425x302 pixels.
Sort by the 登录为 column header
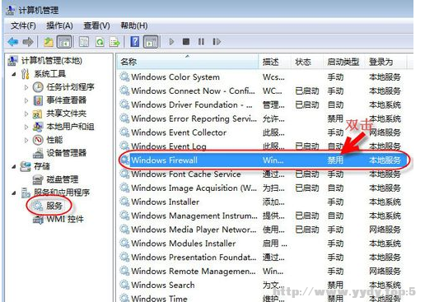(385, 62)
